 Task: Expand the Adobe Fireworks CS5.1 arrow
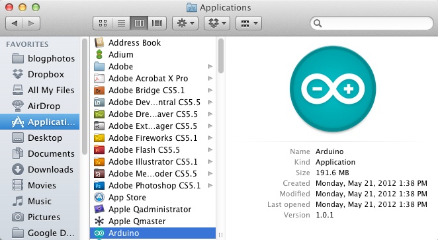210,138
